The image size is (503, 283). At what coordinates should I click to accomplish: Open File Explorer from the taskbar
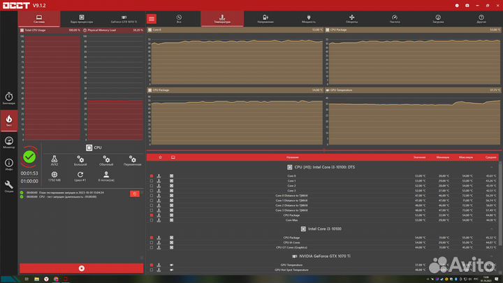point(36,279)
